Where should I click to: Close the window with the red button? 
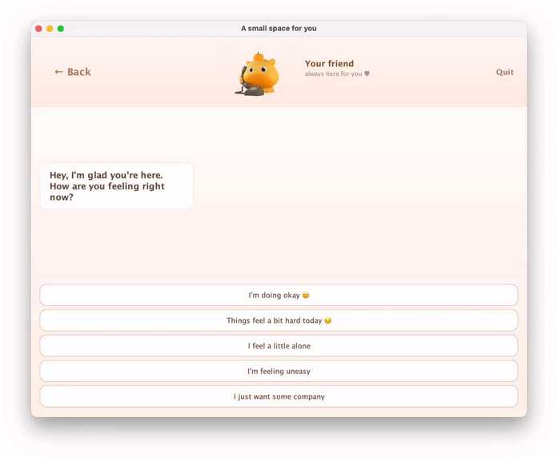coord(38,29)
